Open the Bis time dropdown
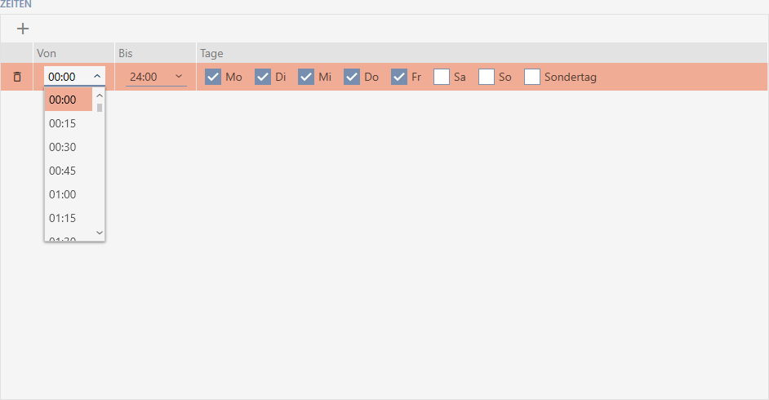This screenshot has height=400, width=769. (x=179, y=77)
